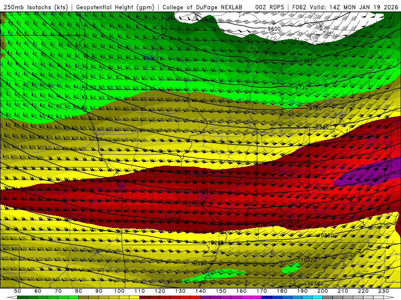
Task: Select the 70 value on the legend
Action: [x=58, y=291]
